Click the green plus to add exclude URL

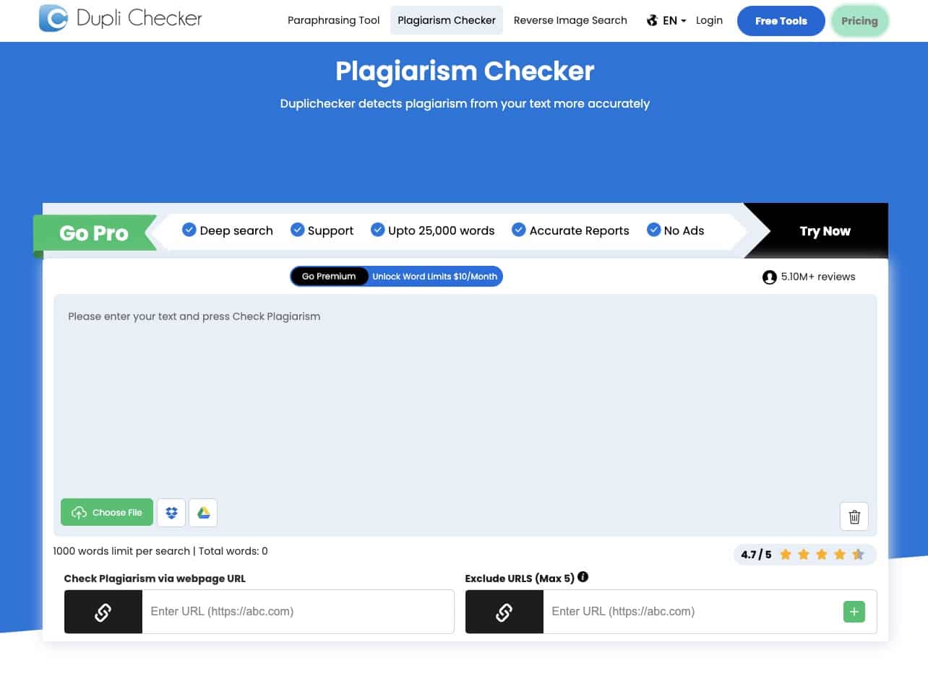[854, 611]
